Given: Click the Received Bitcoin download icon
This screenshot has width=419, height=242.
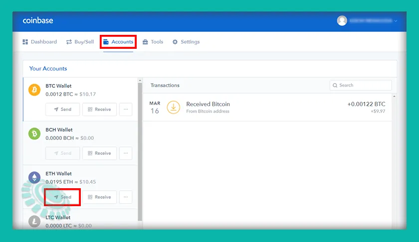Looking at the screenshot, I should coord(174,107).
